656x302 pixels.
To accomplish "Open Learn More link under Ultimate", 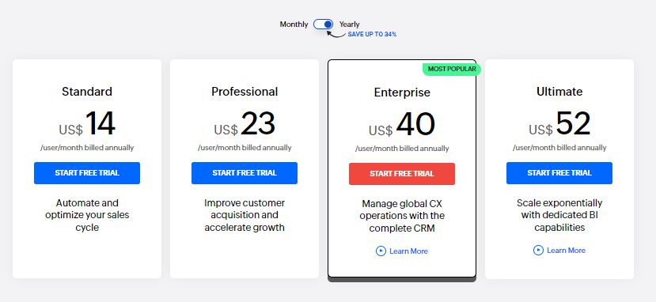I will (x=566, y=250).
